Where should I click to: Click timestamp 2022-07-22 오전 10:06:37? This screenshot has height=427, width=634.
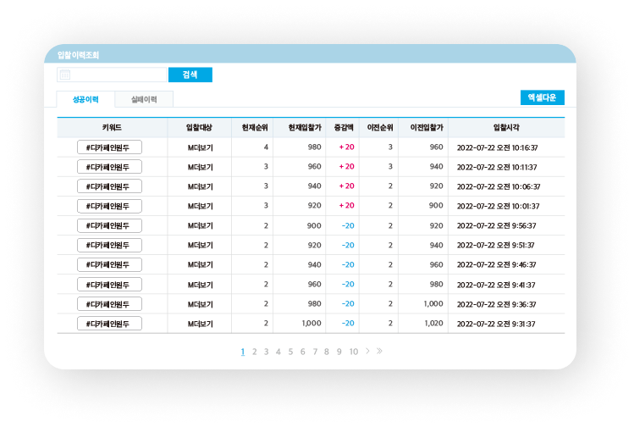point(499,186)
